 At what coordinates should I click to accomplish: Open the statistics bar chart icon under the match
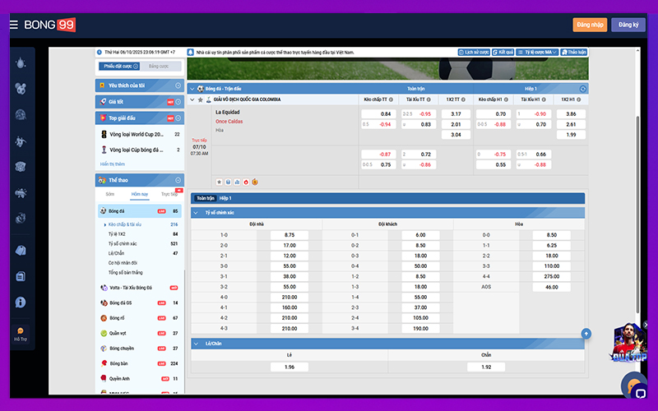[x=237, y=182]
